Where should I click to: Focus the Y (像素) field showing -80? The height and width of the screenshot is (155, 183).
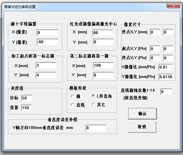[47, 42]
